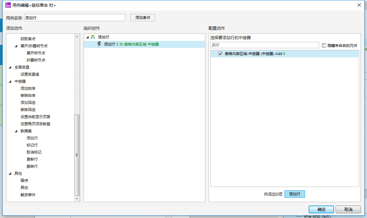Click the 添加条件 button
367x218 pixels.
click(x=143, y=18)
